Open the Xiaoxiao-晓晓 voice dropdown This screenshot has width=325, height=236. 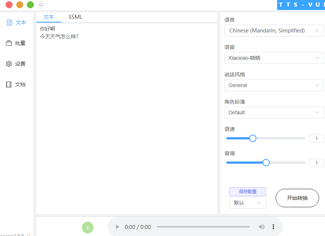click(x=274, y=58)
